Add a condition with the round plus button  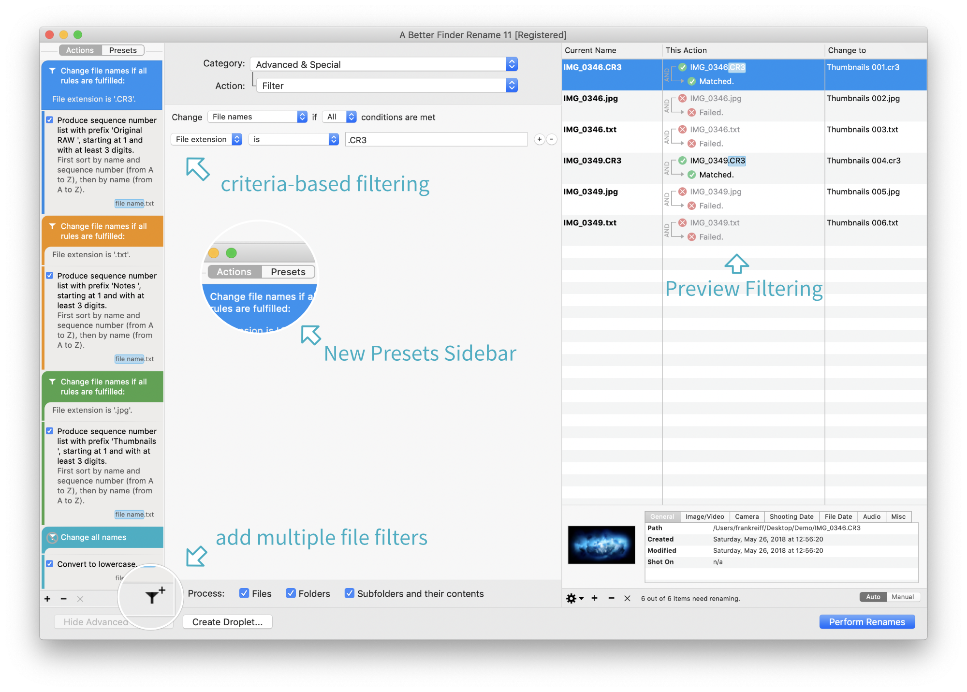540,139
